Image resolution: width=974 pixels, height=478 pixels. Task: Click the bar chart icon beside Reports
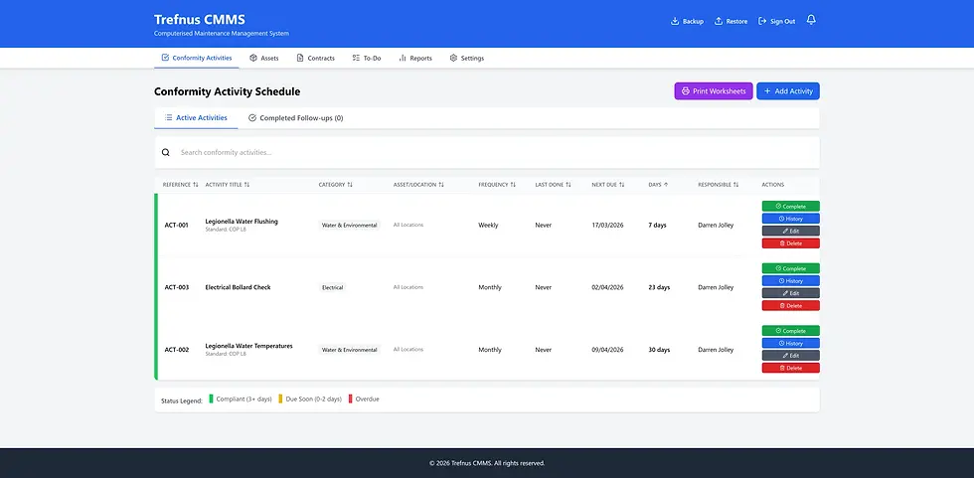click(403, 58)
